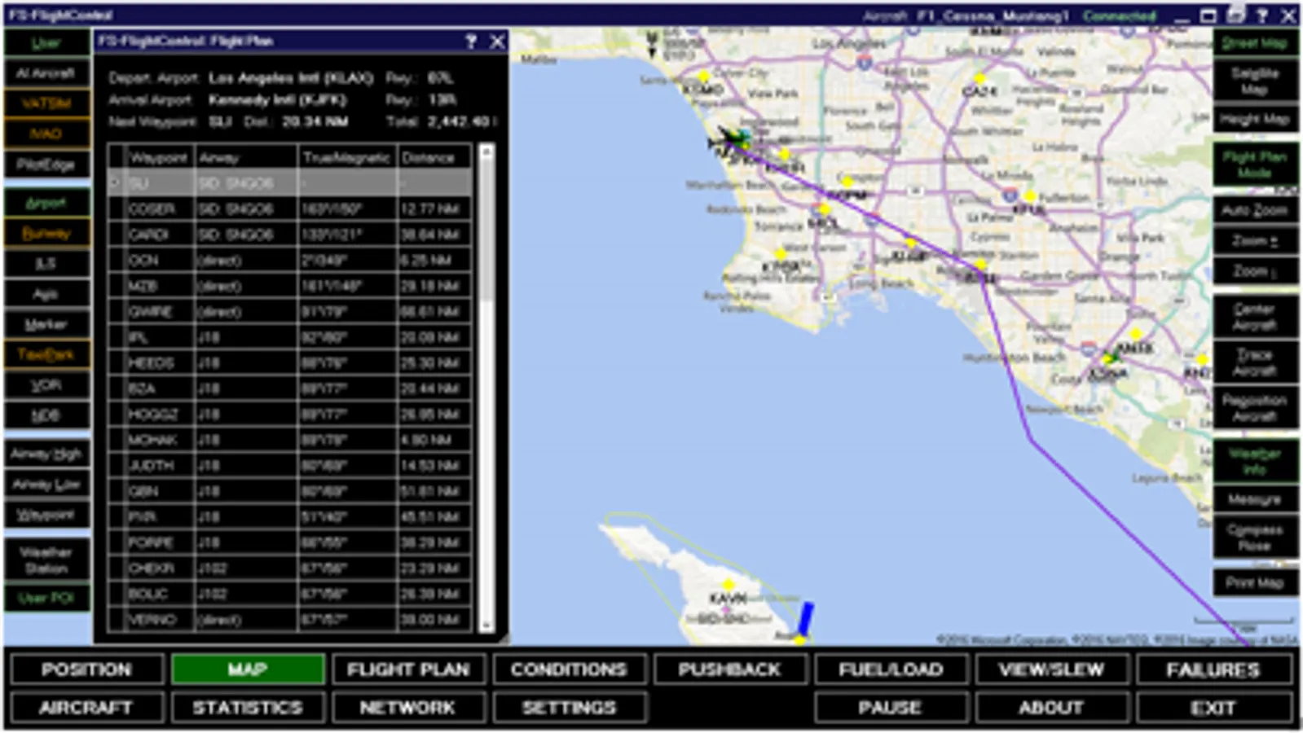Click the KSMO airport marker on the map
The height and width of the screenshot is (733, 1303).
click(x=704, y=77)
